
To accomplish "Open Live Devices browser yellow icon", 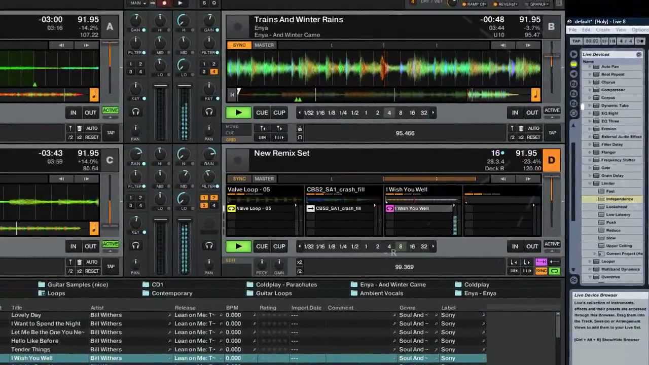I will 573,64.
